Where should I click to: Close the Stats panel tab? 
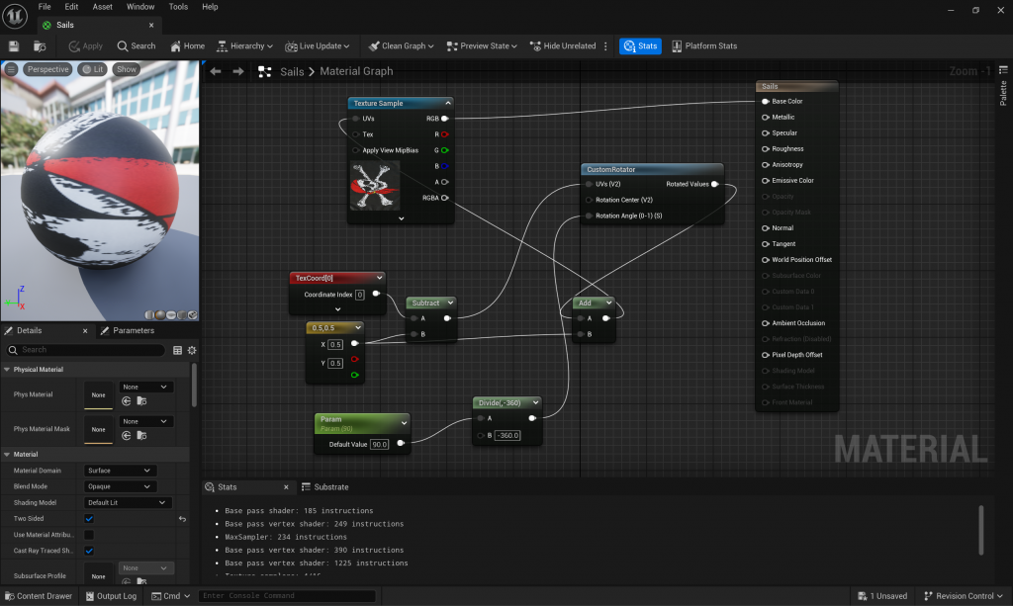(x=286, y=487)
